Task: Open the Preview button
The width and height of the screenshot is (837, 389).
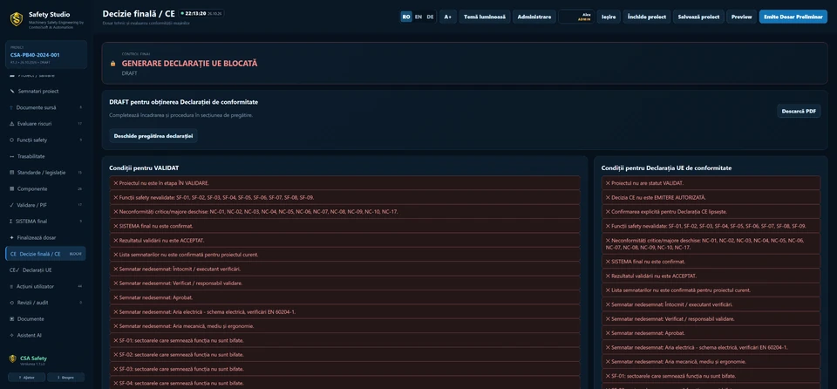Action: 741,17
